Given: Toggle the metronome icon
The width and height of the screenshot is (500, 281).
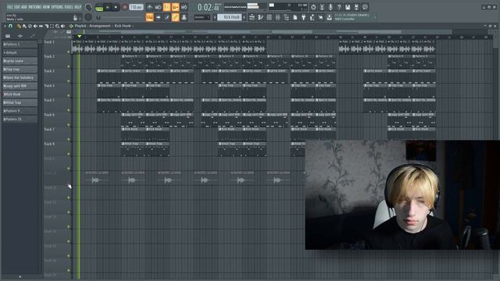Looking at the screenshot, I should pos(149,7).
